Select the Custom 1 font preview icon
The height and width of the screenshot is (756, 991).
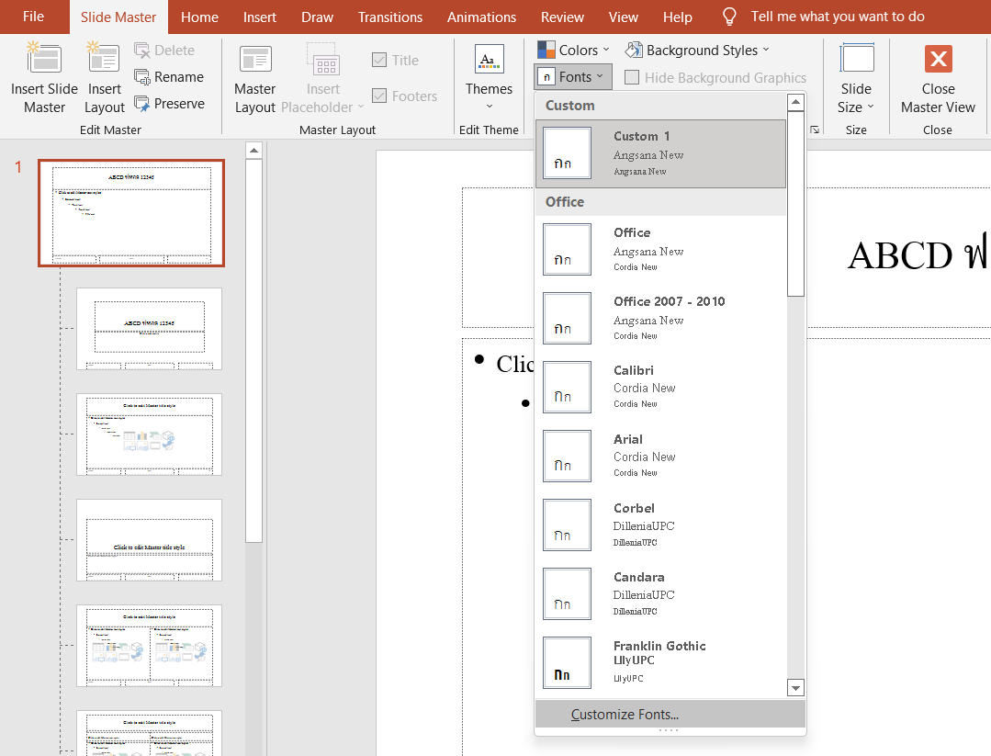coord(567,153)
